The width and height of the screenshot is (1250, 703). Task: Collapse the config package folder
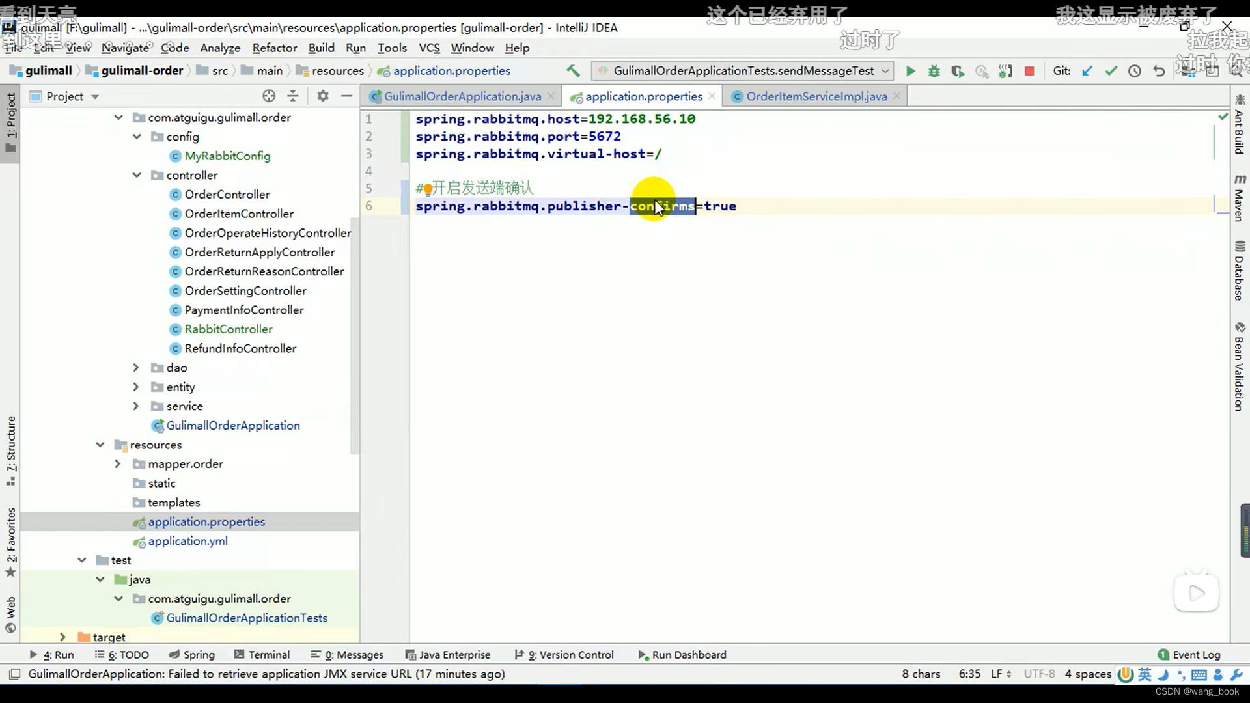pyautogui.click(x=137, y=137)
